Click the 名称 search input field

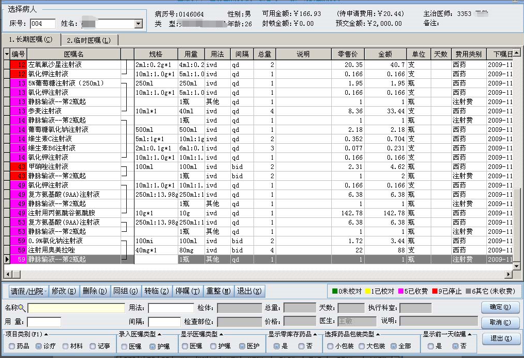76,308
